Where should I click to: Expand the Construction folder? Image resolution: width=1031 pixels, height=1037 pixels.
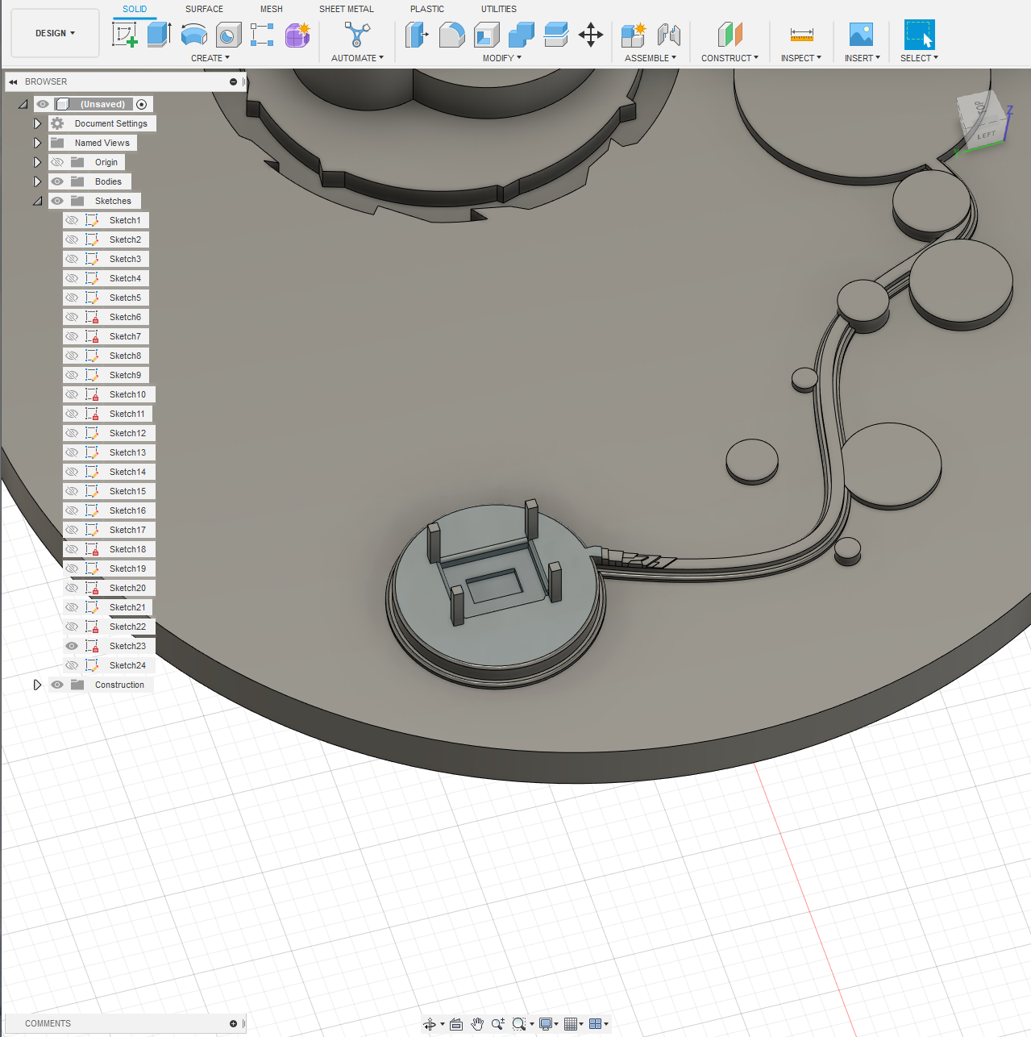point(37,685)
